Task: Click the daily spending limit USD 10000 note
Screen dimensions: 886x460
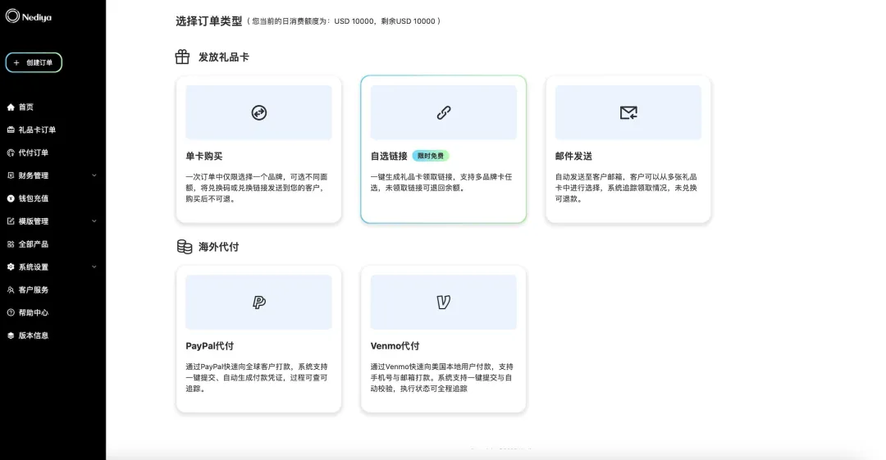Action: (344, 21)
